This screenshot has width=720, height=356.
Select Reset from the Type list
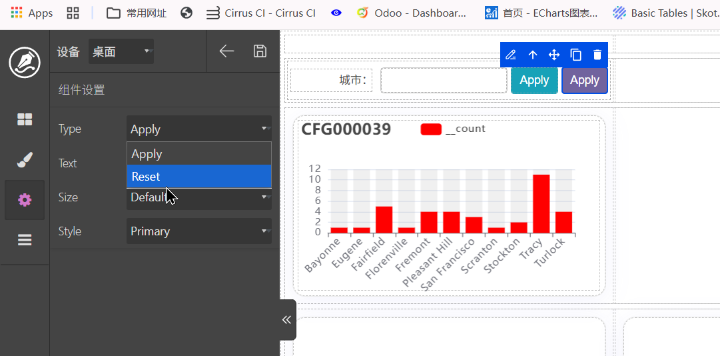click(198, 177)
